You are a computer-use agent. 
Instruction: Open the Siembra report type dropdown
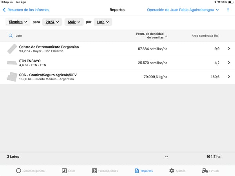[18, 22]
